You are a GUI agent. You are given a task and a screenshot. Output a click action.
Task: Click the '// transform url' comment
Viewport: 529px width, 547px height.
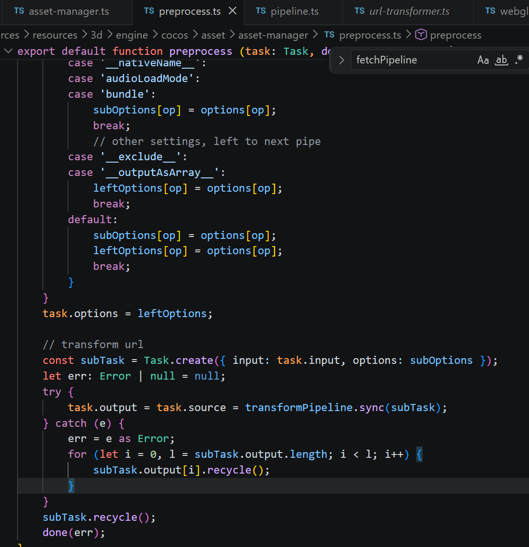coord(93,345)
